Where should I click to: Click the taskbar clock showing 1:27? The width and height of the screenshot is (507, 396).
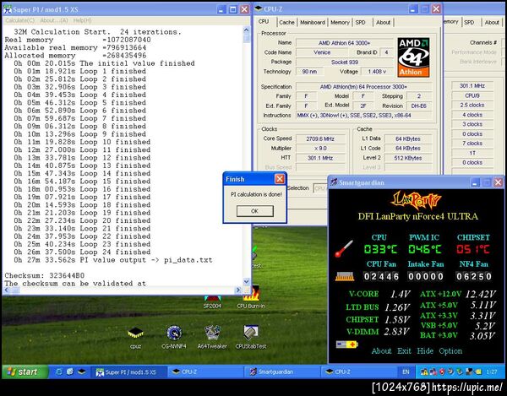[492, 372]
